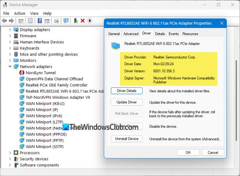Select OpenVPN Data Channel Offload
The height and width of the screenshot is (176, 240).
[54, 79]
